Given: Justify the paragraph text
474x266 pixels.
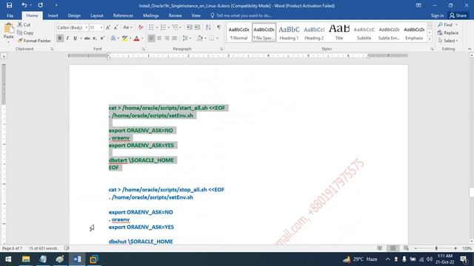Looking at the screenshot, I should 175,38.
